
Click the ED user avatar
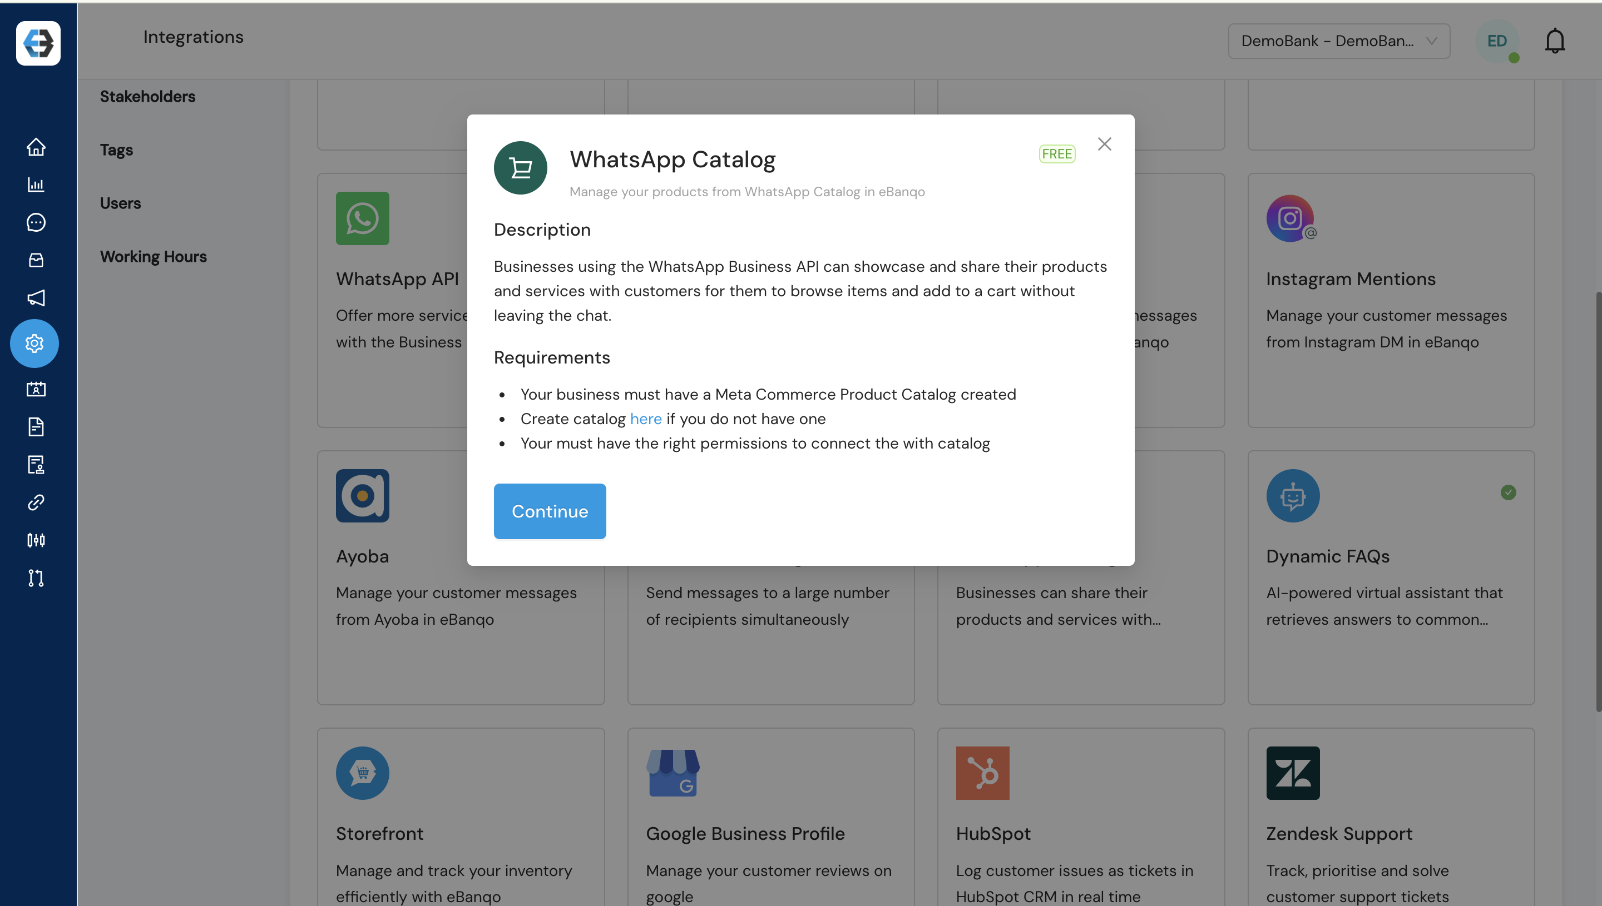click(1497, 41)
